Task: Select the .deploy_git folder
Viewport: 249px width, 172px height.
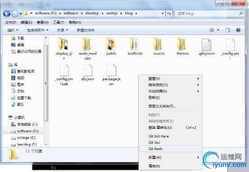Action: [64, 48]
